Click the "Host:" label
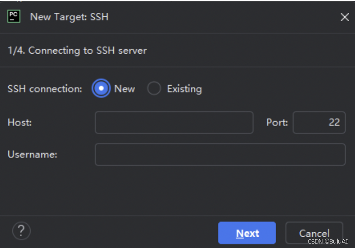The height and width of the screenshot is (248, 355). (x=20, y=123)
